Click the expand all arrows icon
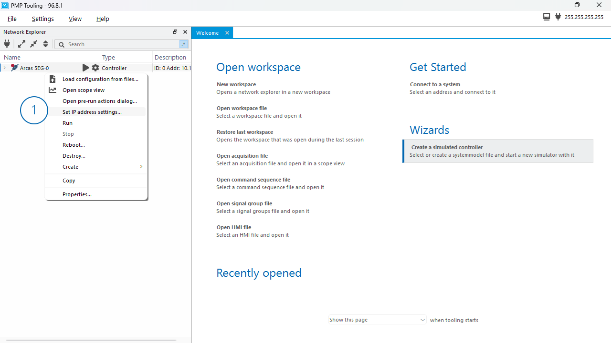Image resolution: width=611 pixels, height=343 pixels. pyautogui.click(x=21, y=44)
